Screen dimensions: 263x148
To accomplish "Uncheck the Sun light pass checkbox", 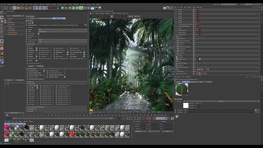I will pyautogui.click(x=37, y=88).
